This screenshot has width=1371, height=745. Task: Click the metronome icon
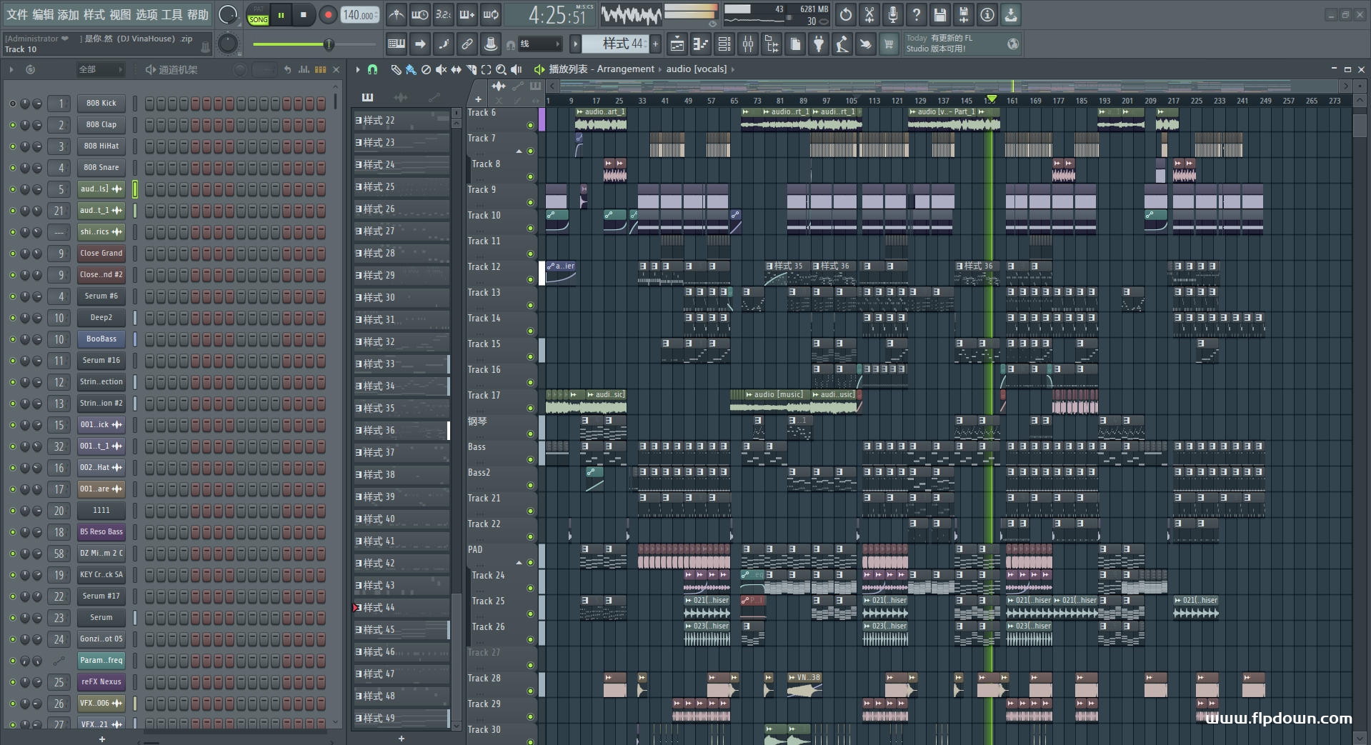[397, 14]
